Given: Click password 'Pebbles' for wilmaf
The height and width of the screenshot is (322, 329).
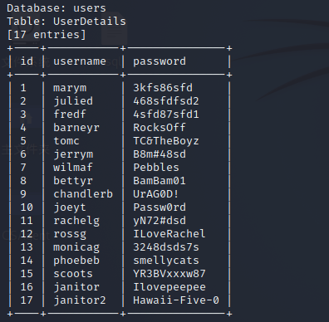Looking at the screenshot, I should point(156,168).
